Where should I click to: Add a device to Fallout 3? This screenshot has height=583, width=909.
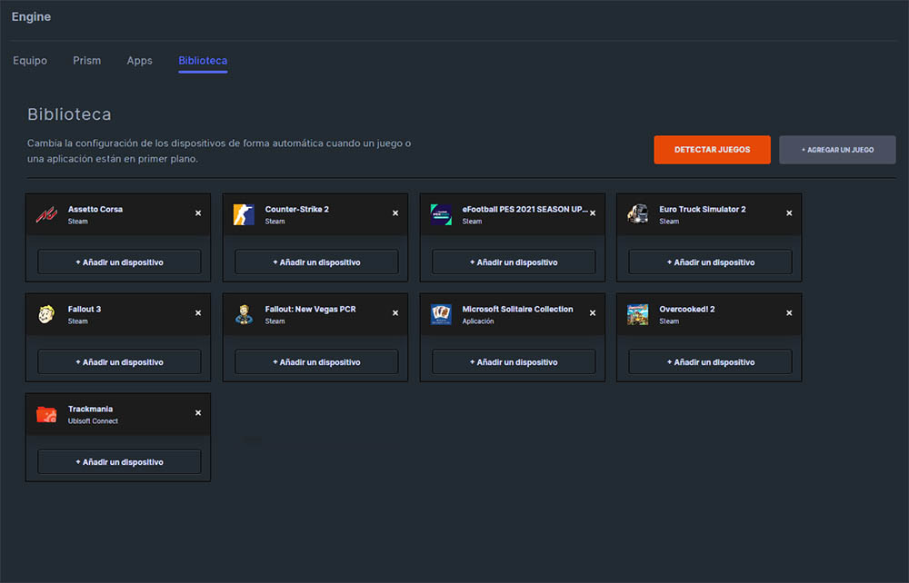point(119,362)
